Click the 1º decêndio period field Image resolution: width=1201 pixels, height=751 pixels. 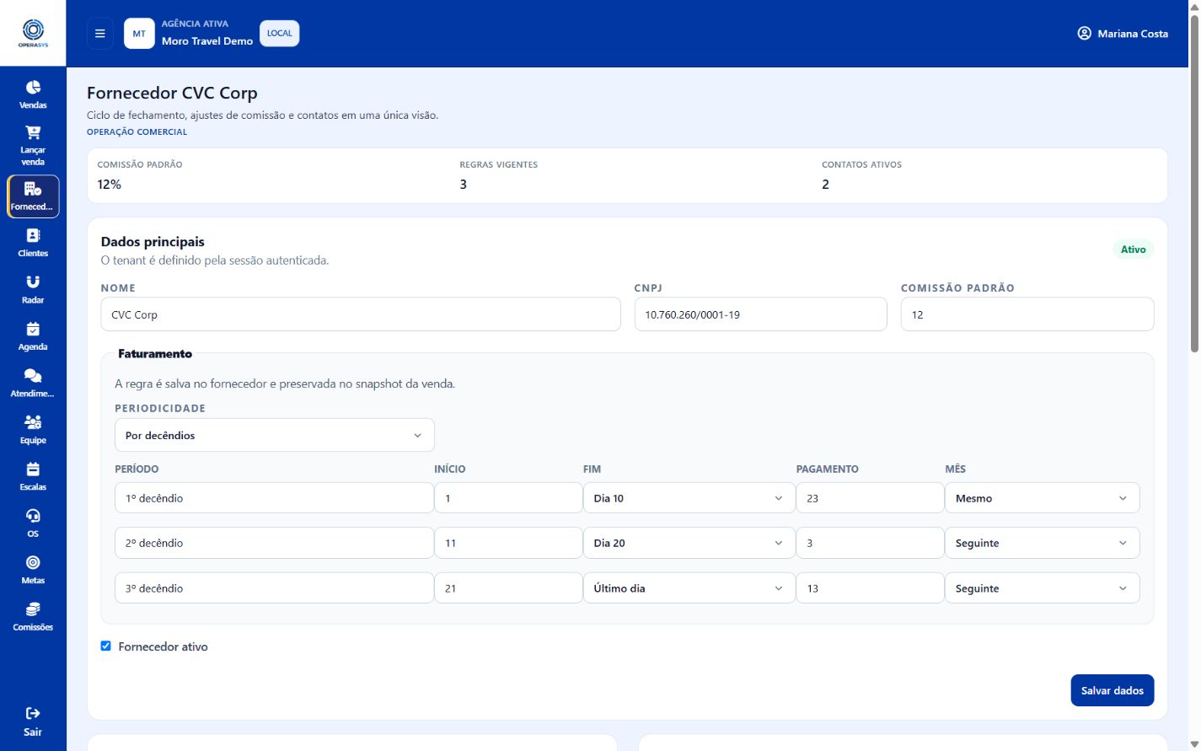point(275,498)
